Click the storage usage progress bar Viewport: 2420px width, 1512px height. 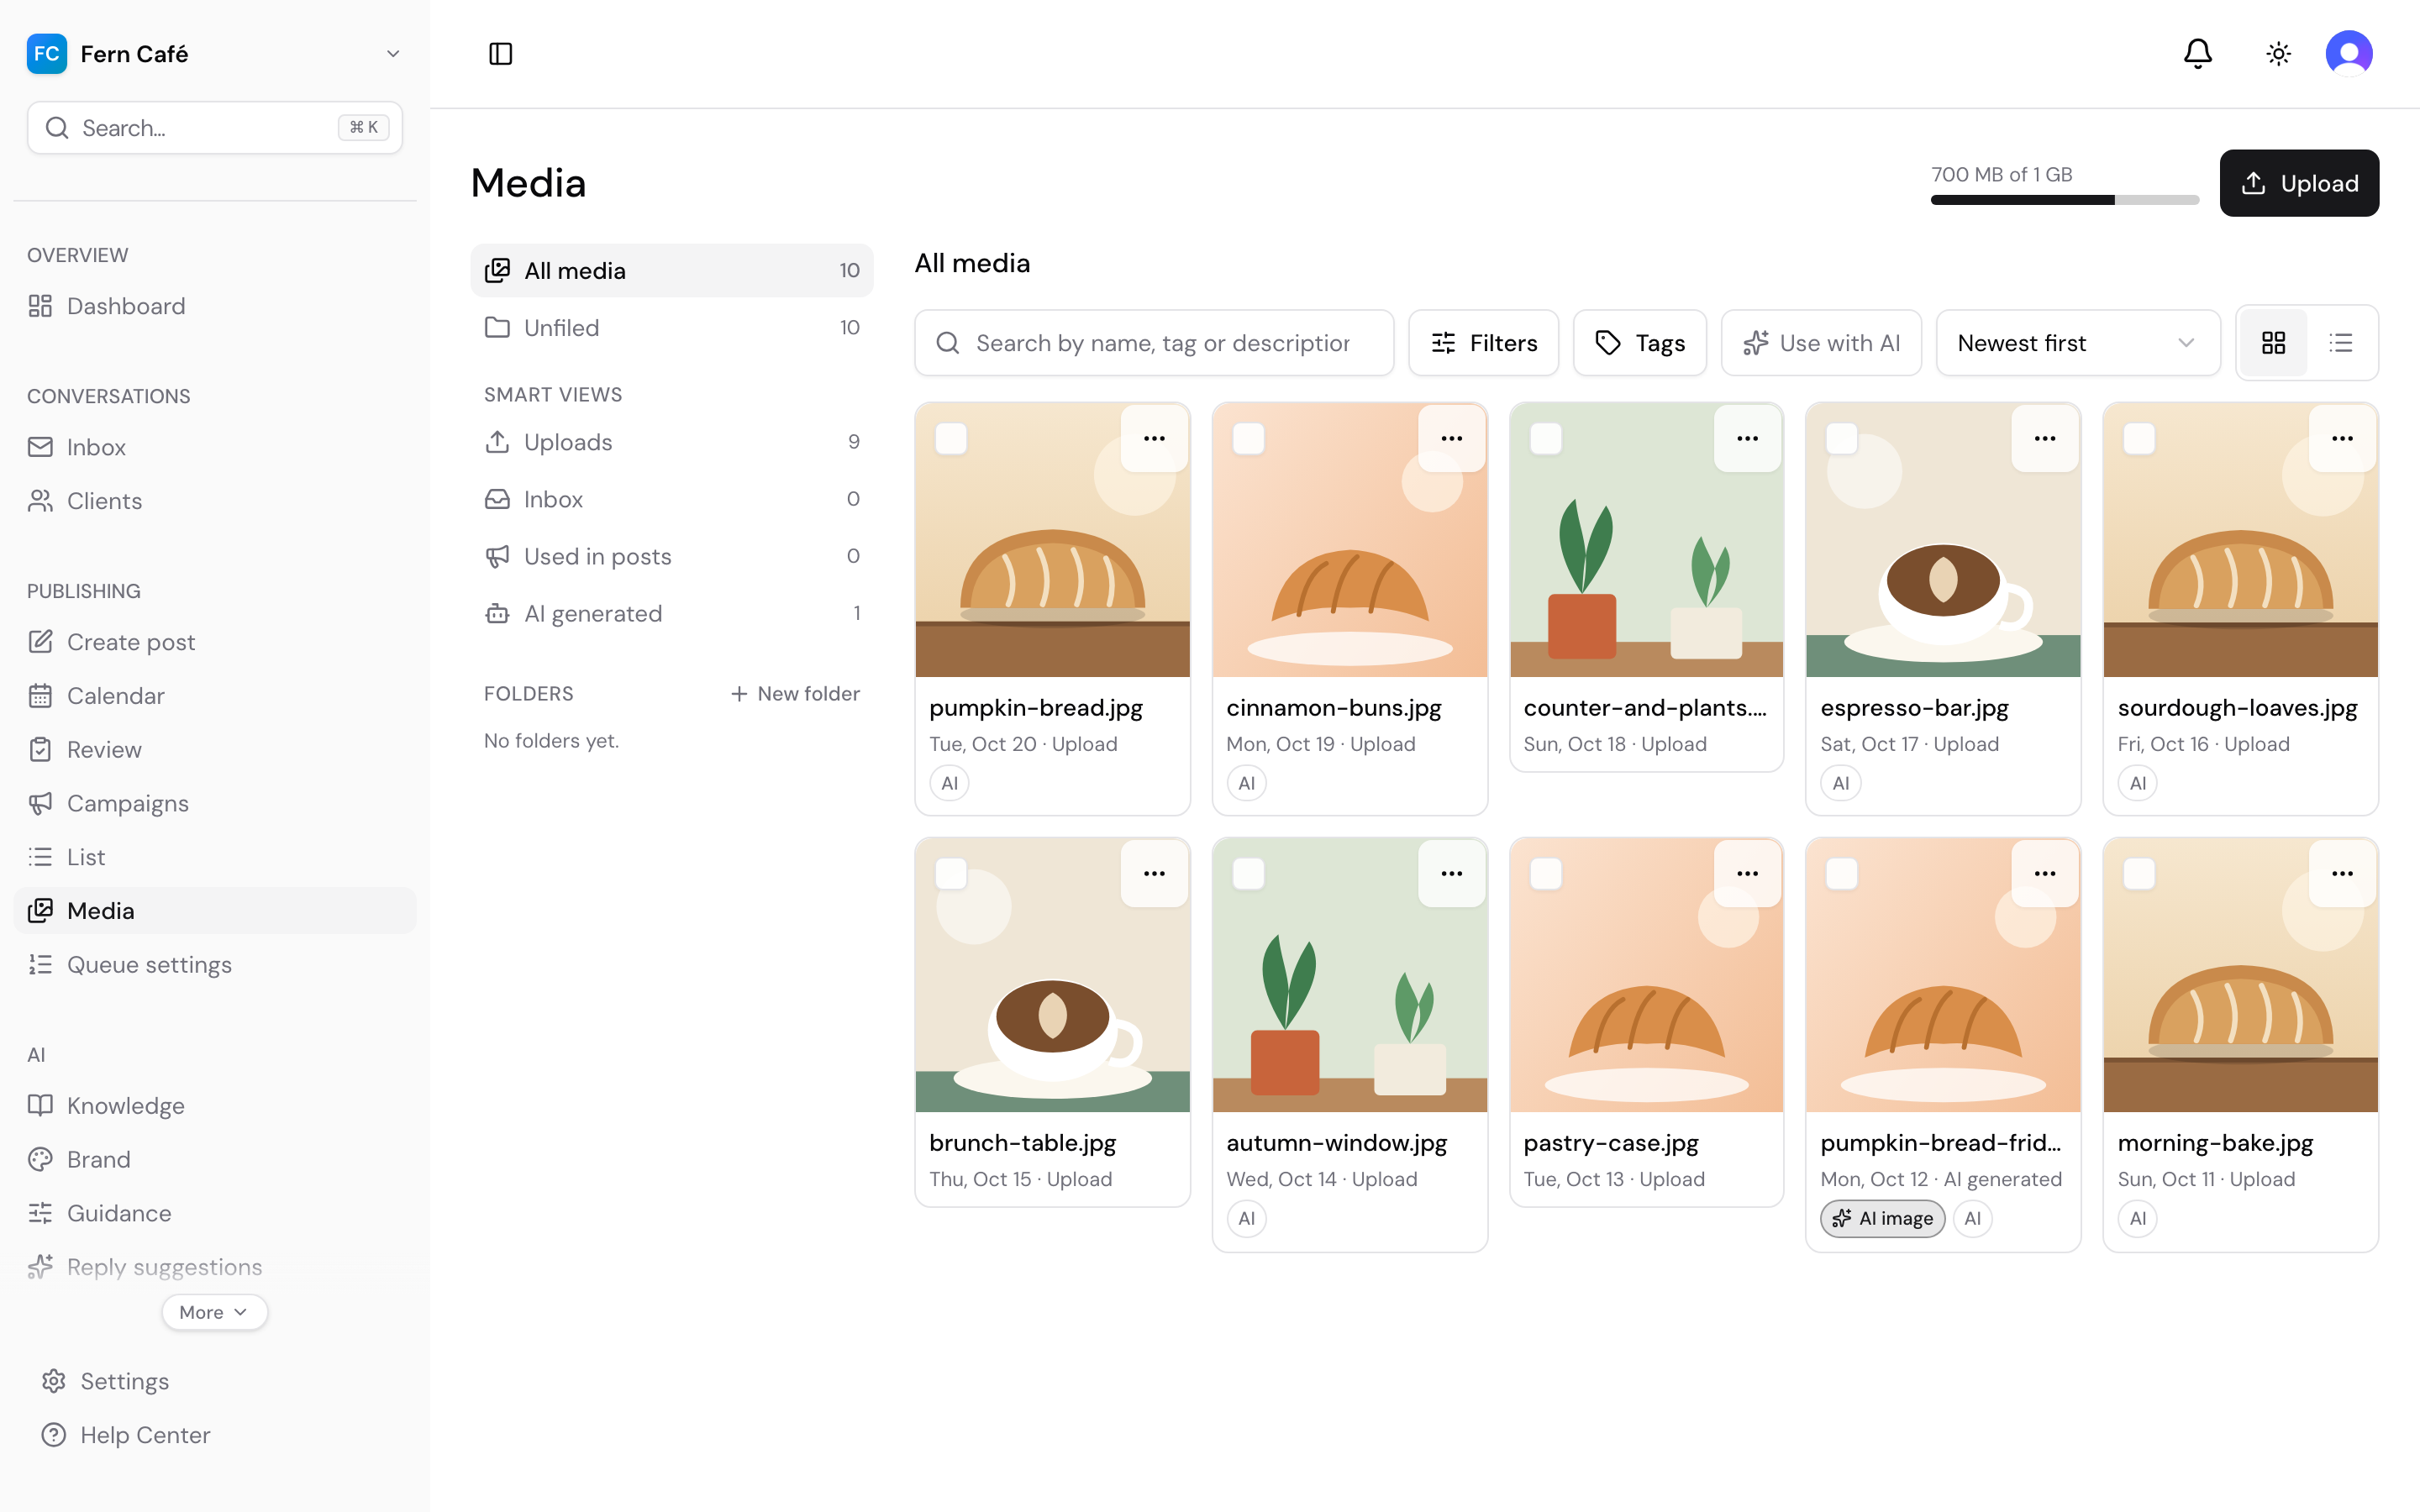[2064, 200]
